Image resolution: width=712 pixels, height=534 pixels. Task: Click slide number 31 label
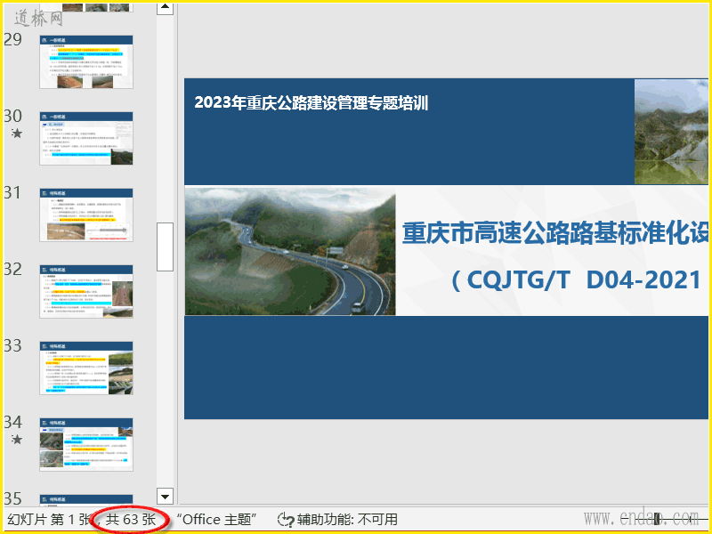point(12,192)
